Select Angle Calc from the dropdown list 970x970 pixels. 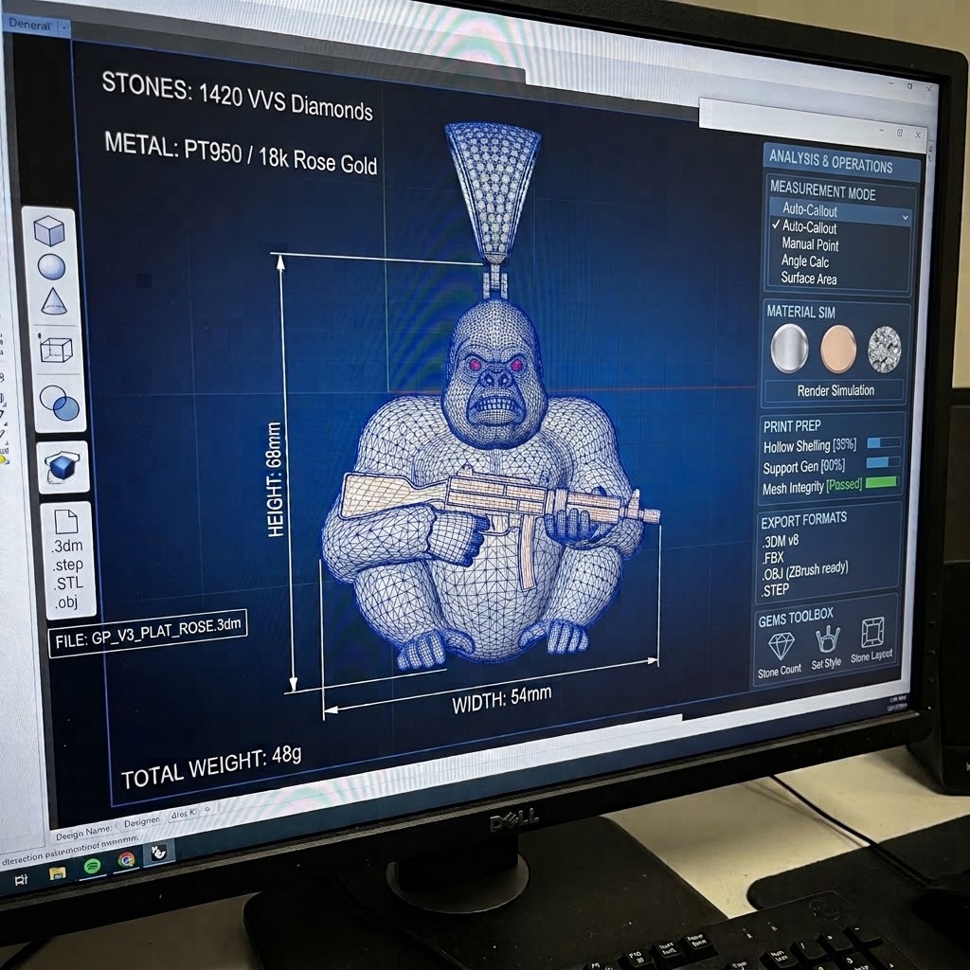[x=805, y=261]
